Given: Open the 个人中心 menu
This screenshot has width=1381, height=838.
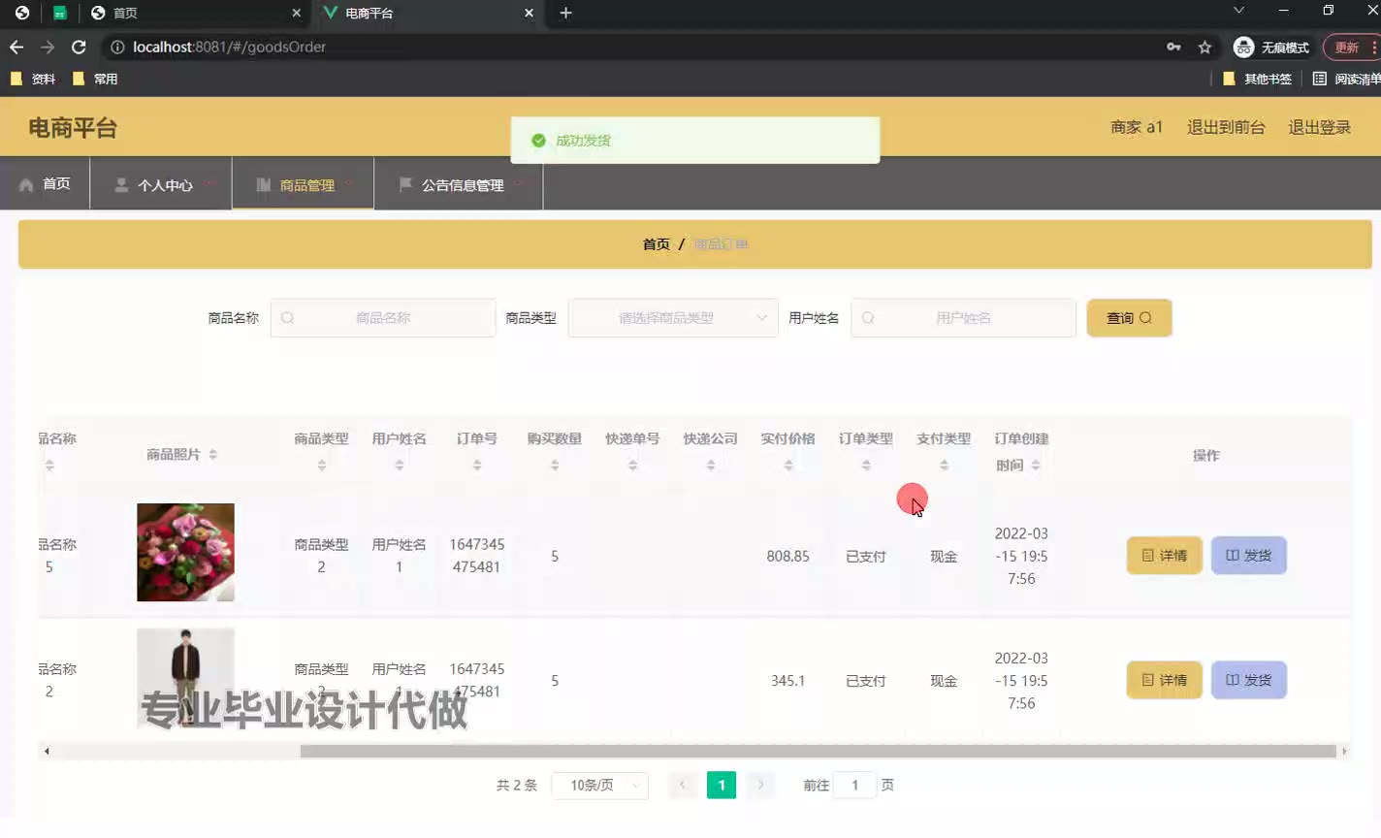Looking at the screenshot, I should pyautogui.click(x=161, y=184).
